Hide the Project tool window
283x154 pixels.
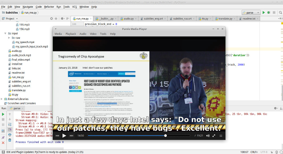68,19
